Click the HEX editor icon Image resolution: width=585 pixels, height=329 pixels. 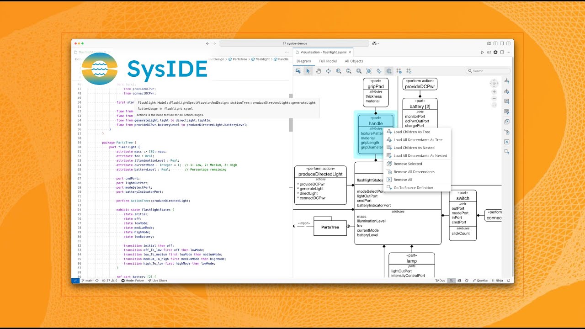tap(489, 52)
